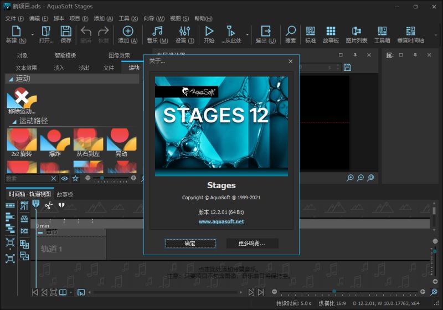
Task: Open the 工具箱 layout icon
Action: coord(382,31)
